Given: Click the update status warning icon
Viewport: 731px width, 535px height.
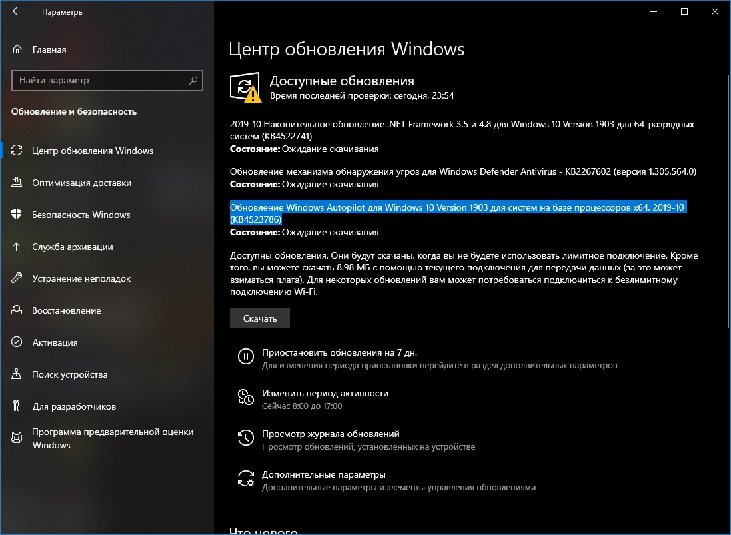Looking at the screenshot, I should click(x=245, y=87).
